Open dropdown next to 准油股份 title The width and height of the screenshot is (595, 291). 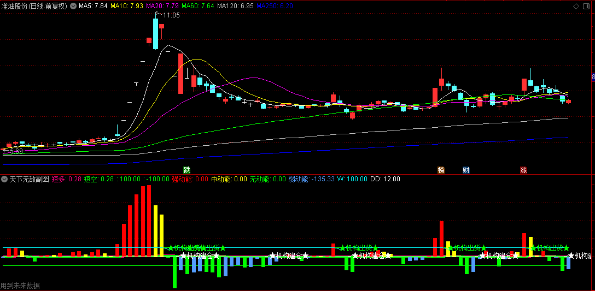(73, 6)
